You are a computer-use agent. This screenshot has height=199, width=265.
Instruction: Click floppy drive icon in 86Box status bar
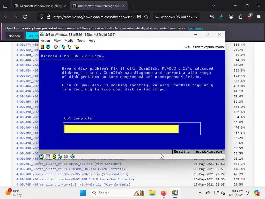pyautogui.click(x=41, y=157)
